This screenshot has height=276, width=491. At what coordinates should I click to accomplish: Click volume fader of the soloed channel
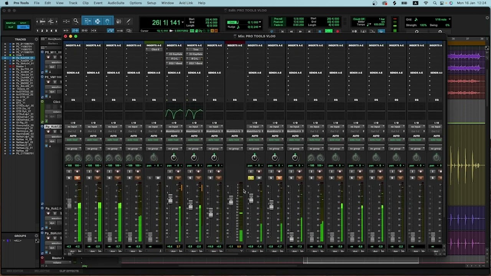pyautogui.click(x=251, y=198)
